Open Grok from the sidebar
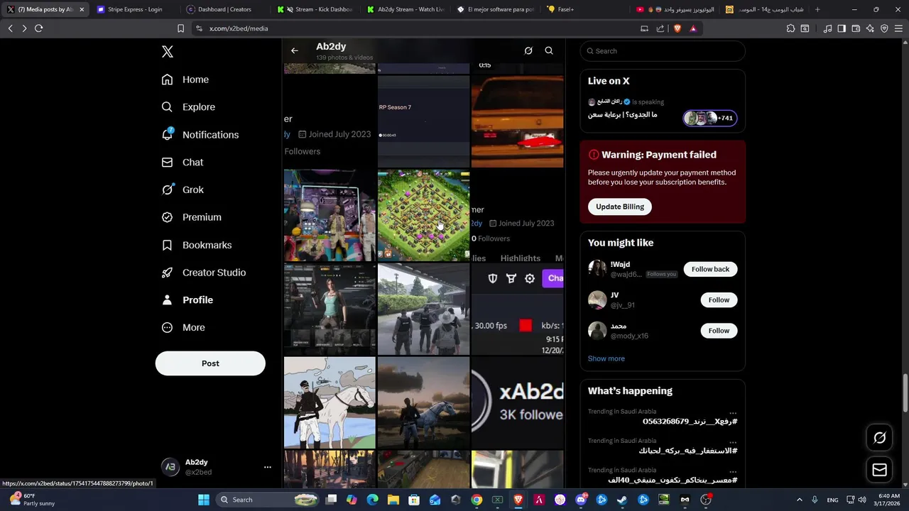The height and width of the screenshot is (511, 909). click(x=183, y=189)
